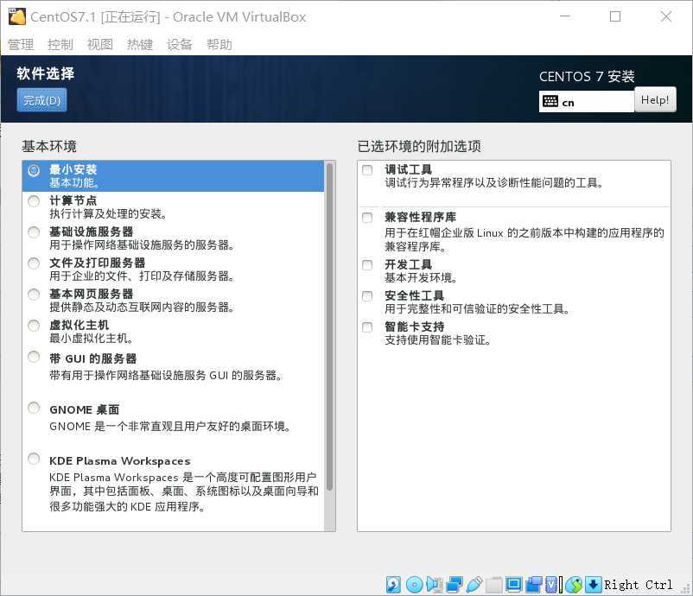693x596 pixels.
Task: Click the 软件选择 page title
Action: tap(46, 73)
